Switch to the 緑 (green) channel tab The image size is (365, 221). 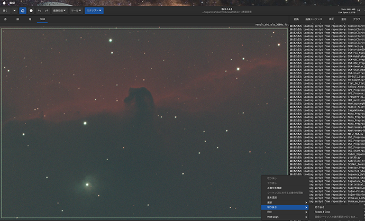(x=17, y=19)
